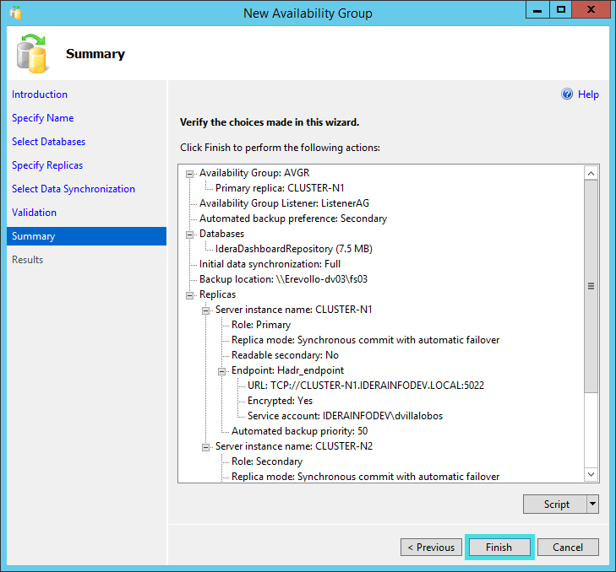This screenshot has width=616, height=572.
Task: Select CLUSTER-N2 'Replica mode' row
Action: [x=365, y=477]
